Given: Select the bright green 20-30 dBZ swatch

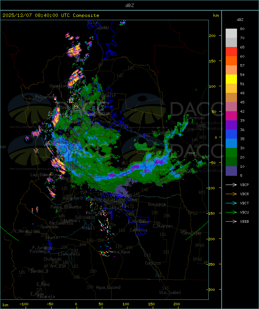Looking at the screenshot, I should point(231,152).
